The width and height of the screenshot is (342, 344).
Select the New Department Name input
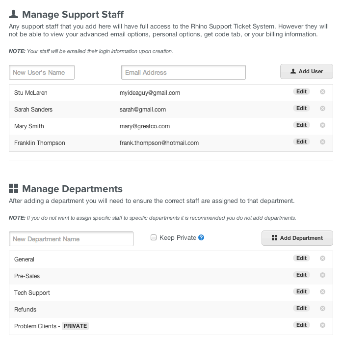[x=71, y=239]
